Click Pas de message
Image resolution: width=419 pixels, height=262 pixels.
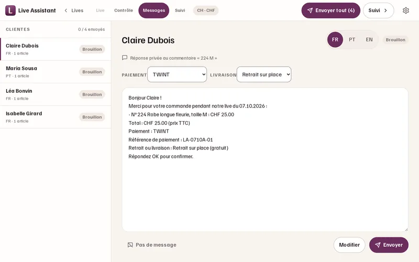coord(152,245)
